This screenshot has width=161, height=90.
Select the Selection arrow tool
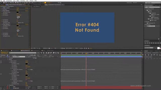(x=2, y=3)
